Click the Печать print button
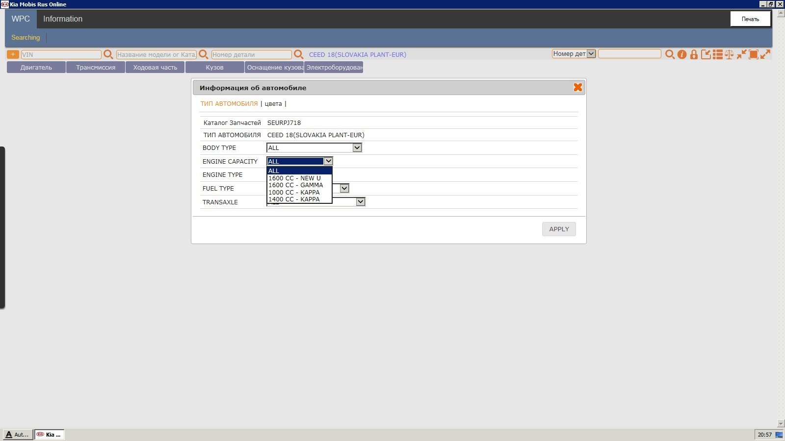785x441 pixels. tap(750, 19)
